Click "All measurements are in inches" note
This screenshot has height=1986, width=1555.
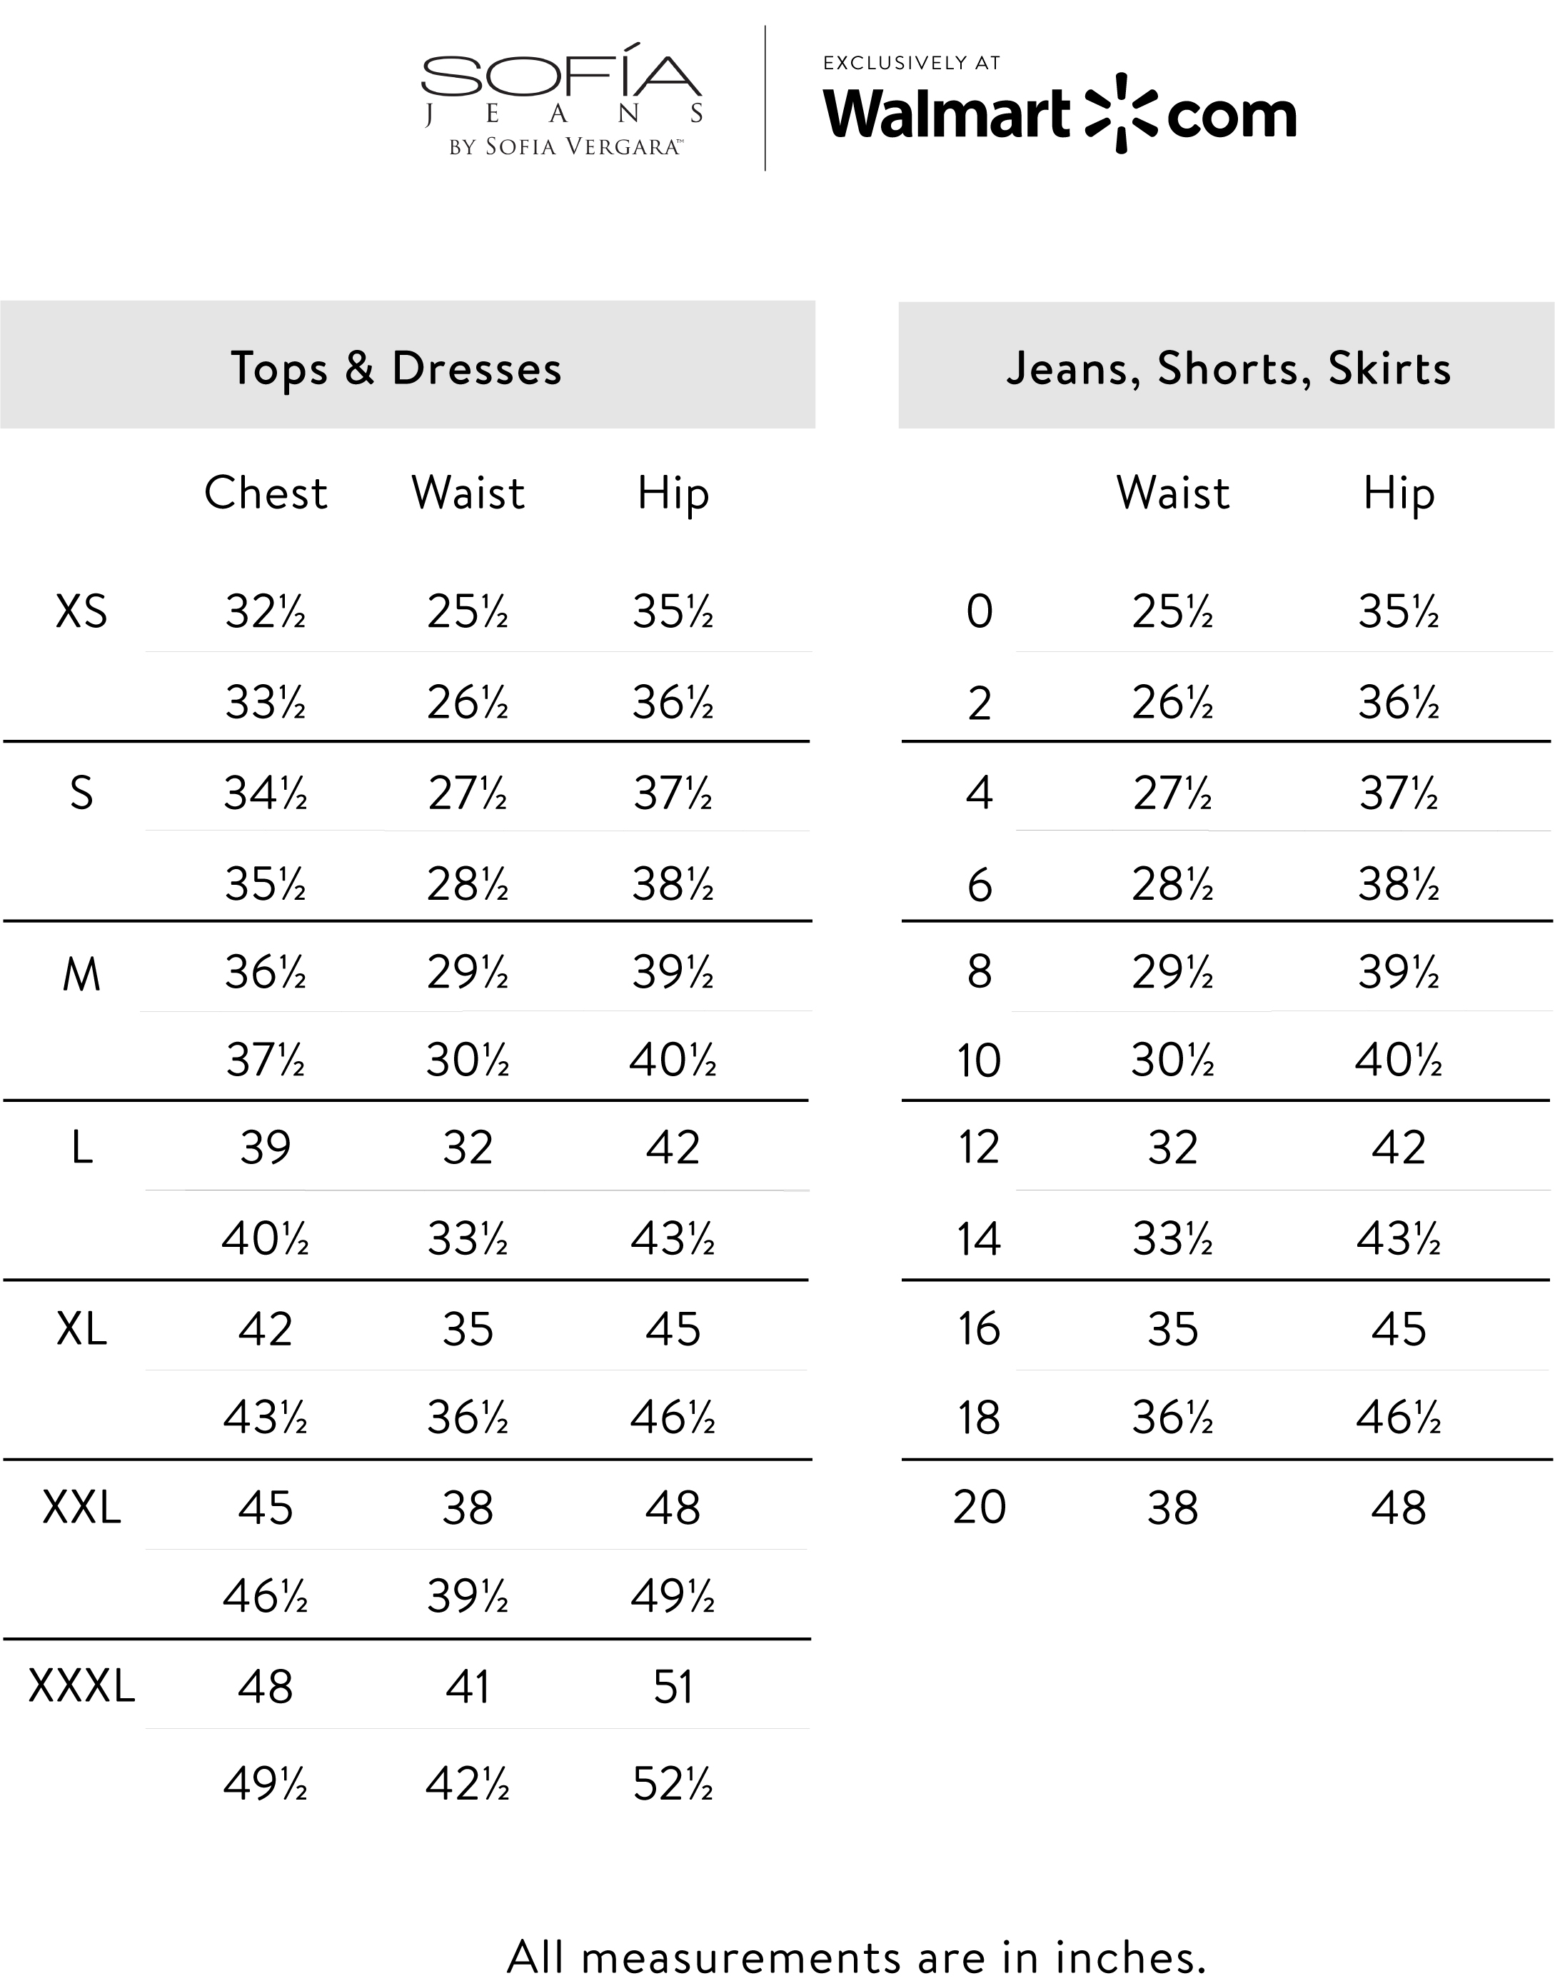click(x=856, y=1956)
